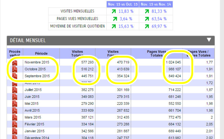
Task: Select the Nov. 15 vs Oct. 15 header
Action: (123, 4)
